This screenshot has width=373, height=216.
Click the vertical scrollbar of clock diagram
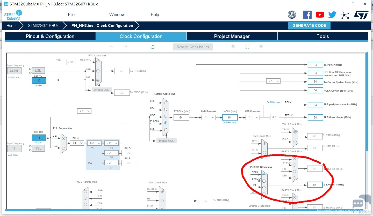(367, 101)
